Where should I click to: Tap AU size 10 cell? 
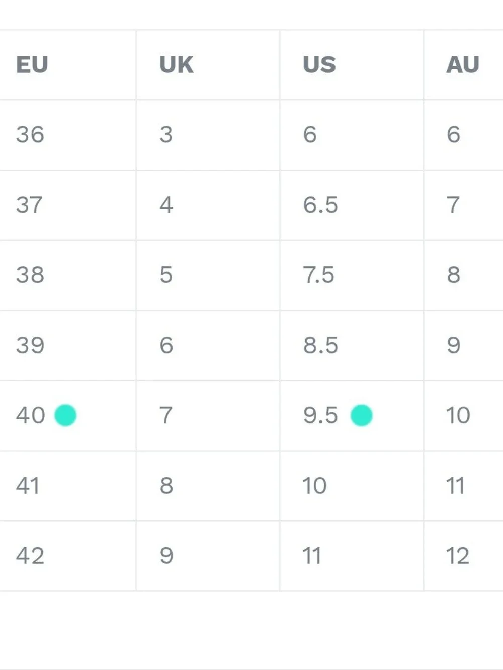(463, 415)
